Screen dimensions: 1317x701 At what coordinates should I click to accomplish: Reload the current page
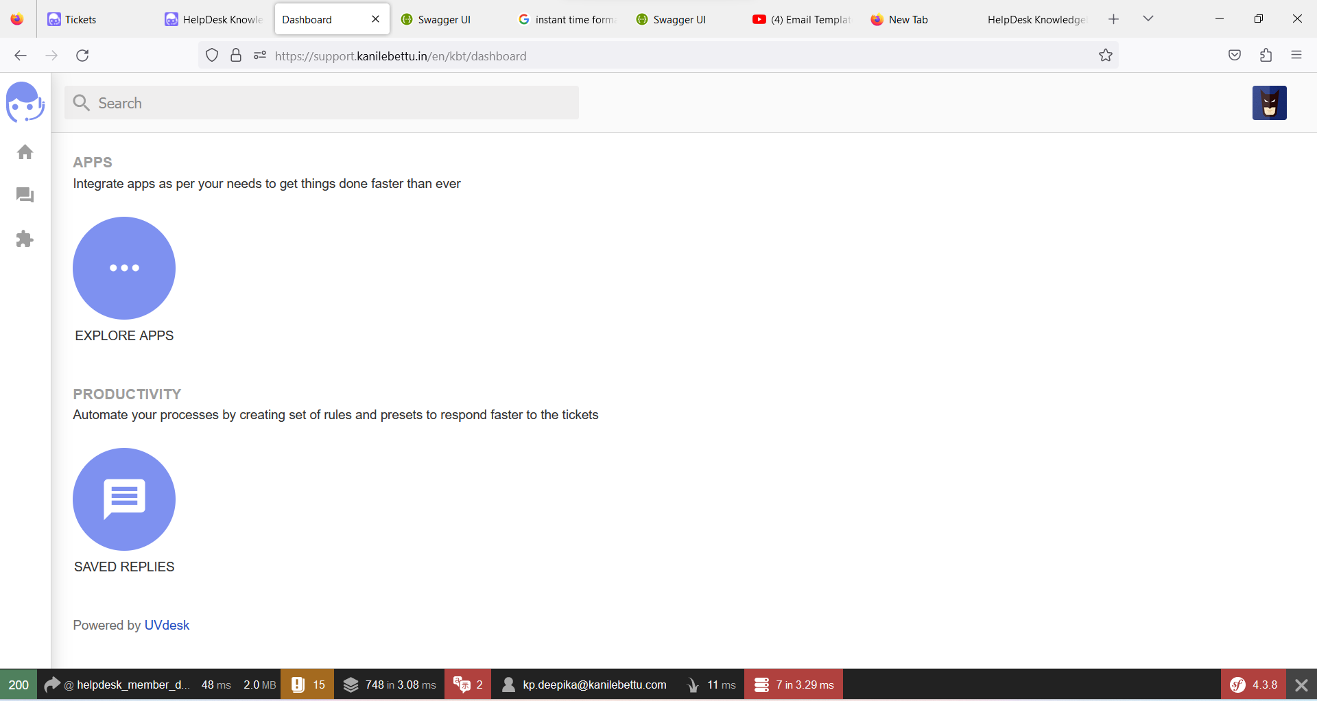[82, 56]
